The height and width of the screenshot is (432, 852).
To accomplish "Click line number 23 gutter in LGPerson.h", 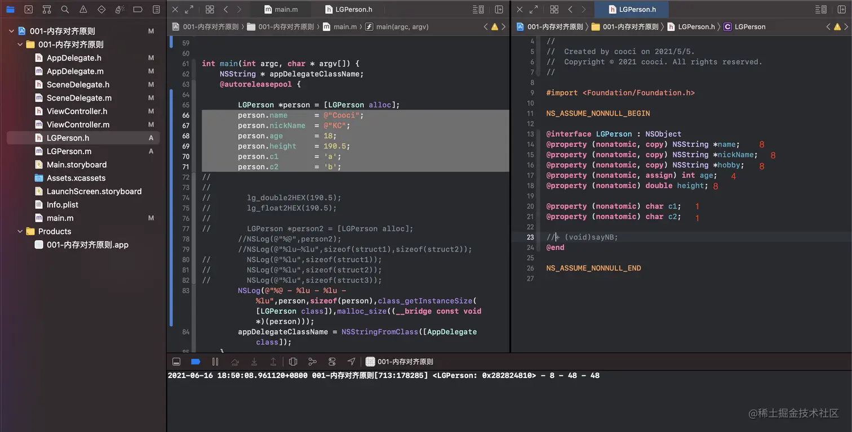I will (530, 237).
